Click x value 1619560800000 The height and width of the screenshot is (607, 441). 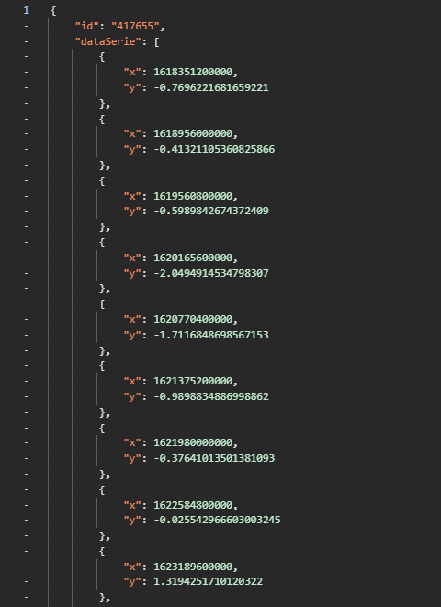(193, 196)
